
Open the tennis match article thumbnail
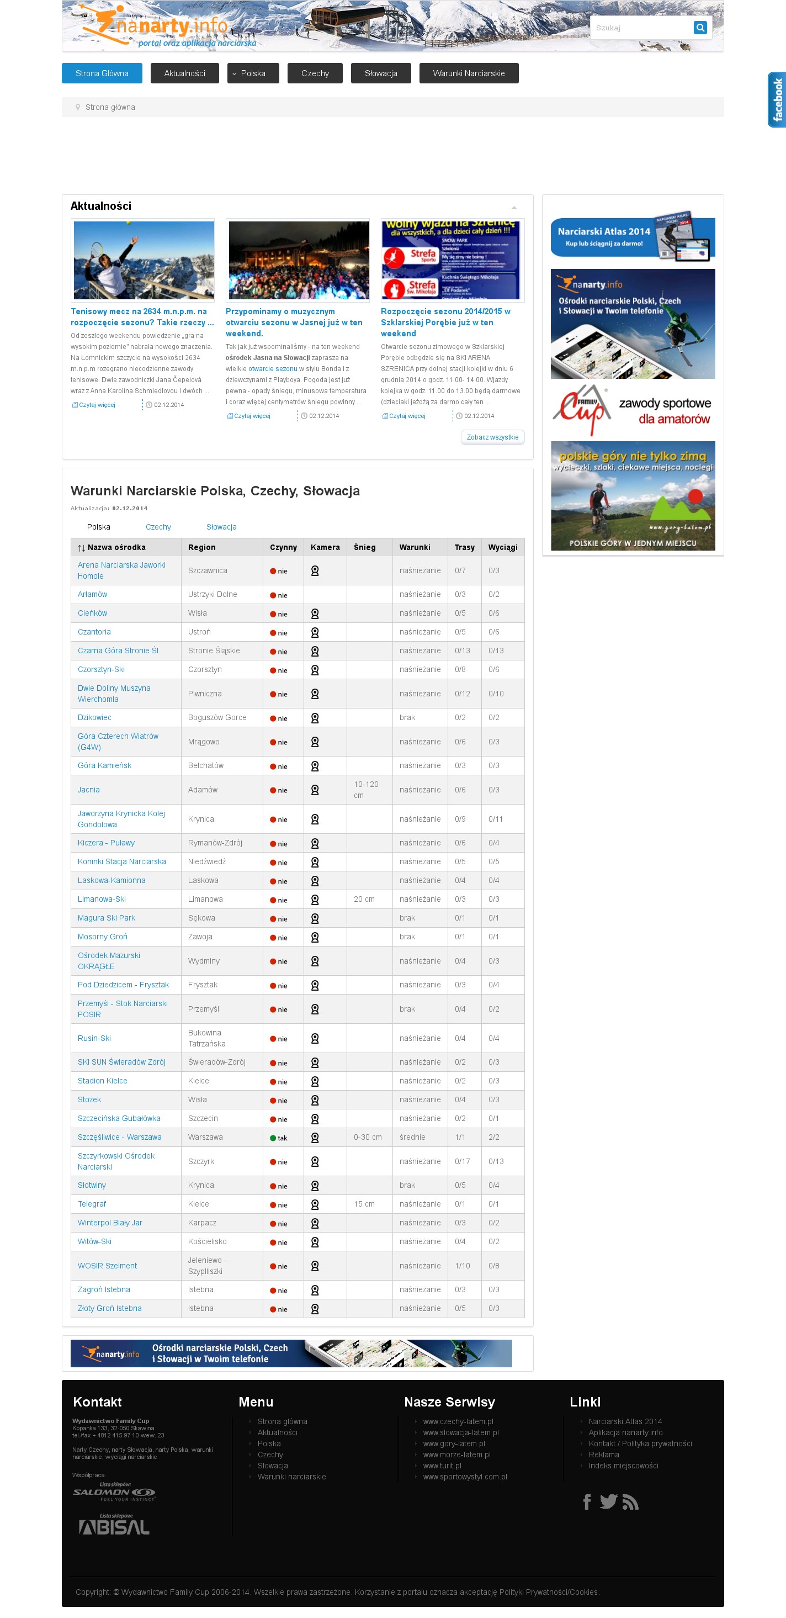pos(144,260)
